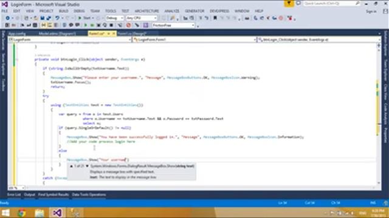Click the green run arrow in second toolbar
The height and width of the screenshot is (218, 389).
click(86, 25)
